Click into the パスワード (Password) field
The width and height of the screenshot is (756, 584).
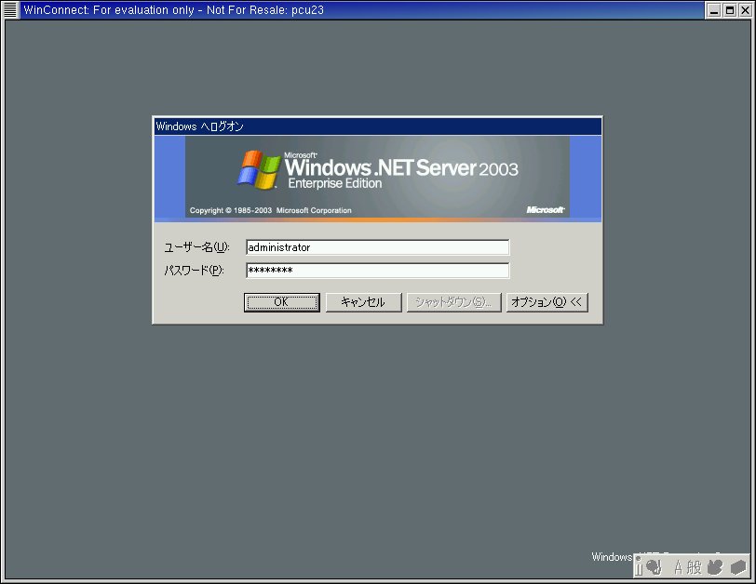coord(377,270)
